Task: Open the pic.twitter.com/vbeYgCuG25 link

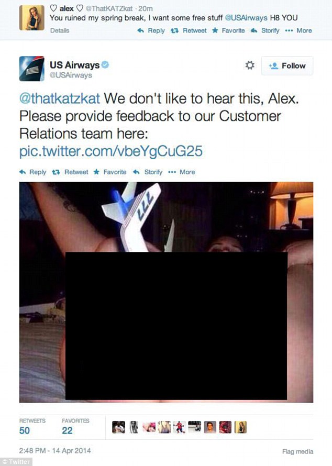Action: tap(111, 151)
